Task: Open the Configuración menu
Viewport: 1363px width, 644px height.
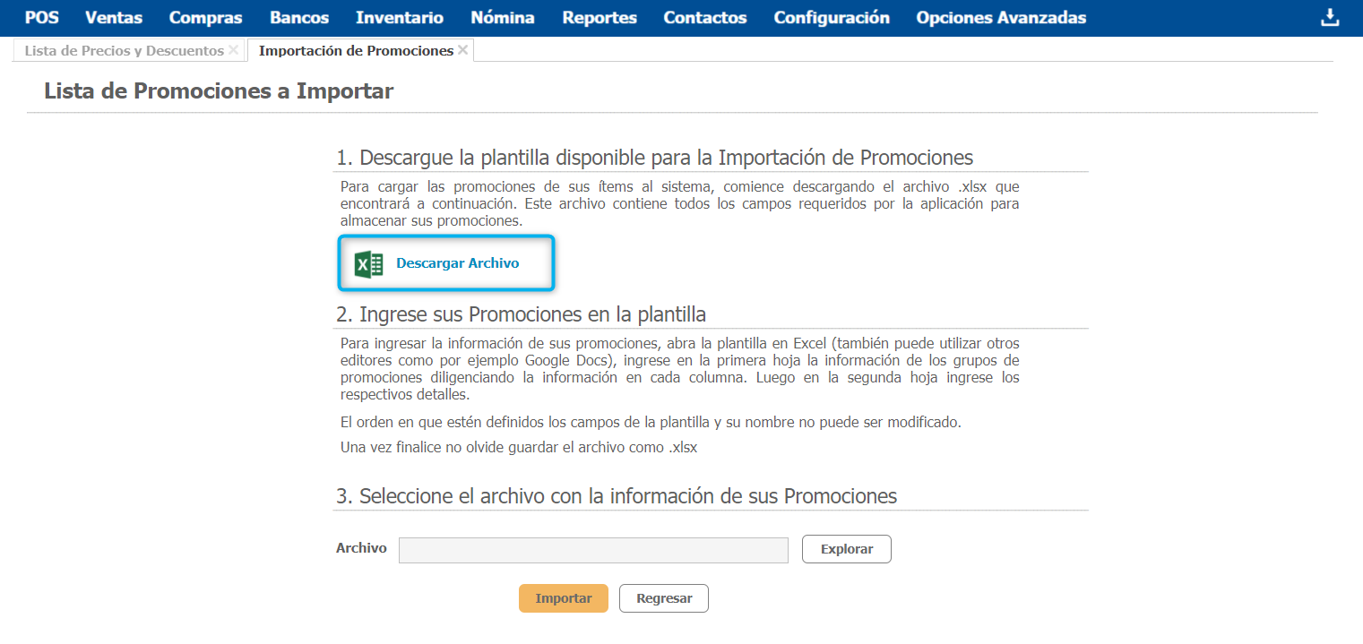Action: point(832,18)
